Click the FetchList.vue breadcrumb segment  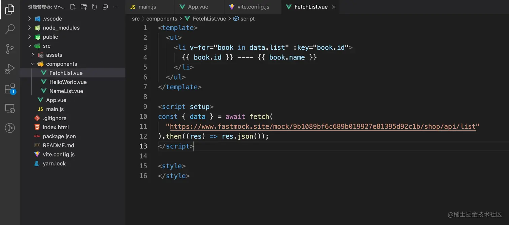pos(205,19)
